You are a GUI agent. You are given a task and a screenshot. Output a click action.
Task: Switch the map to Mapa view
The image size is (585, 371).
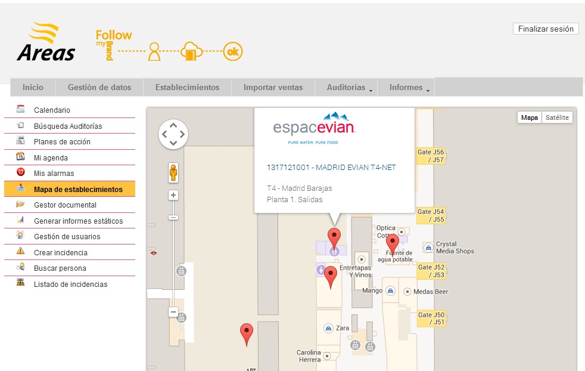point(529,118)
